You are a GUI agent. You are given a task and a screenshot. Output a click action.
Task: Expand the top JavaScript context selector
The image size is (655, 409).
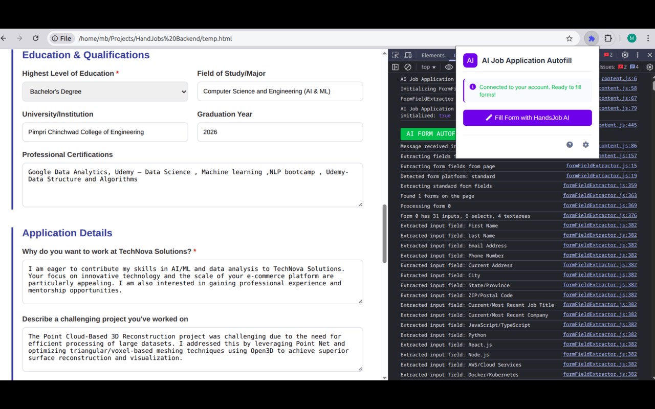(428, 67)
